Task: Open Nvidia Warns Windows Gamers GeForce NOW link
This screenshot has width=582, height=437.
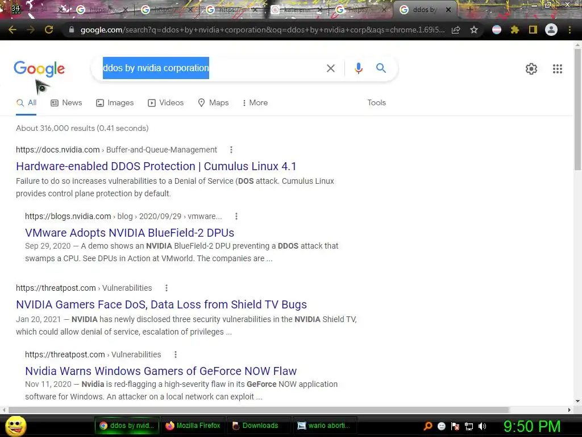Action: click(161, 371)
